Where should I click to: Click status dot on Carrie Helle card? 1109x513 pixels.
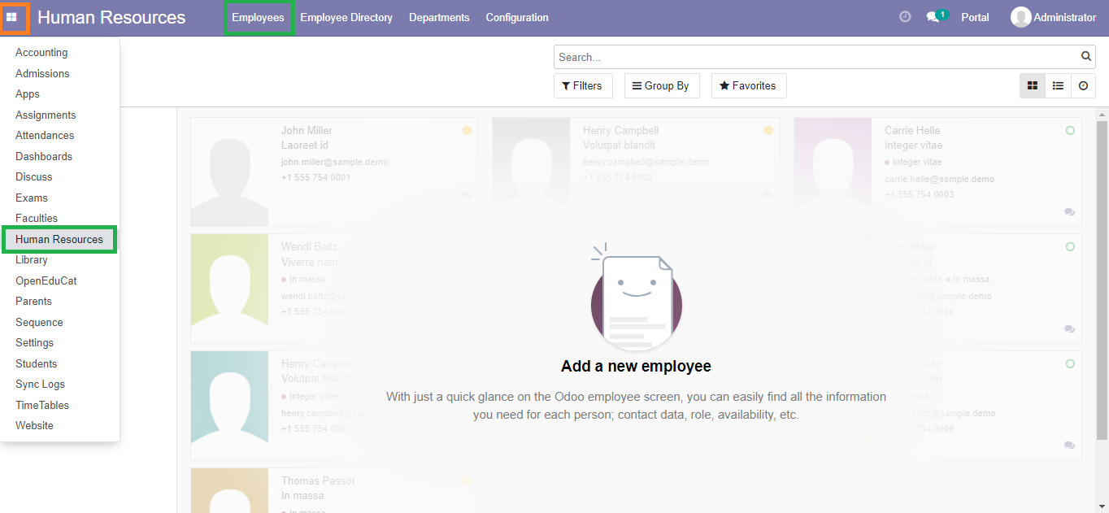[x=1070, y=130]
